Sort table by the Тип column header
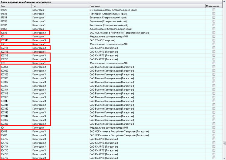 [60, 6]
